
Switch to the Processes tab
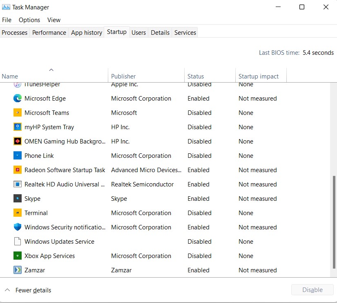tap(14, 32)
